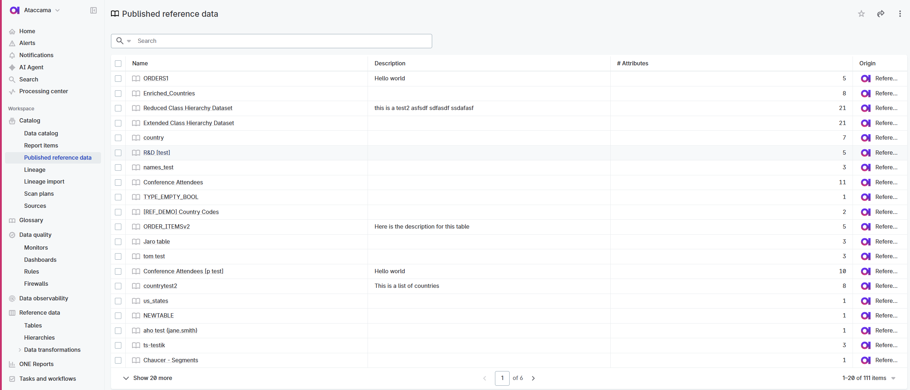Open the three-dot options menu
This screenshot has height=390, width=910.
(x=900, y=14)
